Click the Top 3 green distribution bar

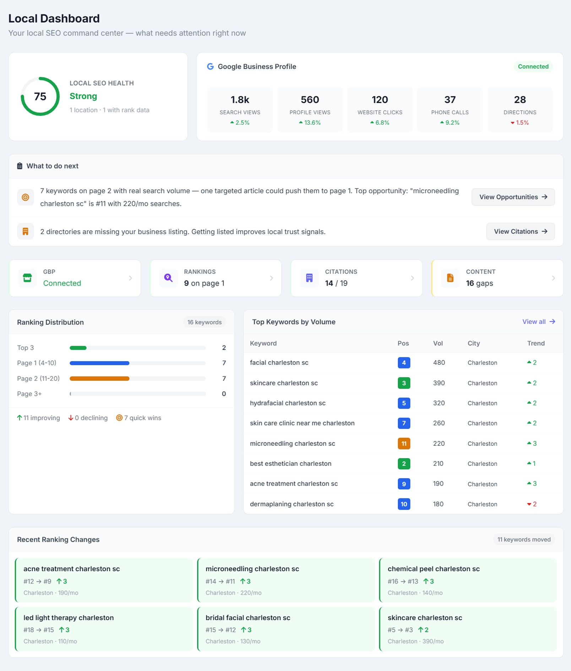(x=78, y=348)
